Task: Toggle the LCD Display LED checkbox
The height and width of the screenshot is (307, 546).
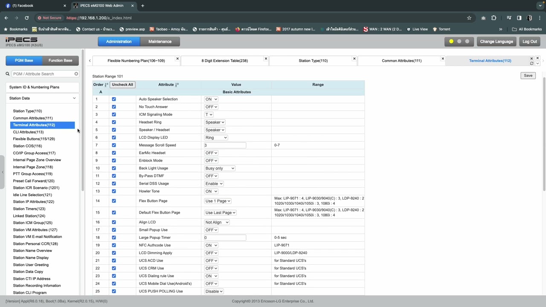Action: tap(114, 137)
